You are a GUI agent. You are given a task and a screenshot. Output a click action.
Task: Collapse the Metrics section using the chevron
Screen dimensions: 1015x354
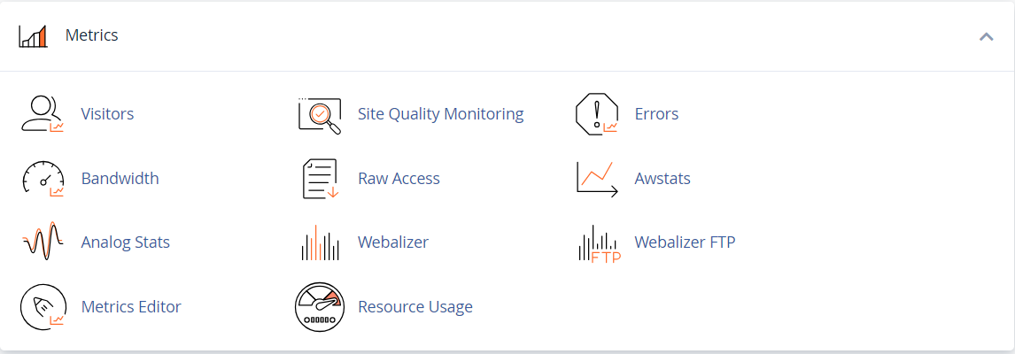987,36
